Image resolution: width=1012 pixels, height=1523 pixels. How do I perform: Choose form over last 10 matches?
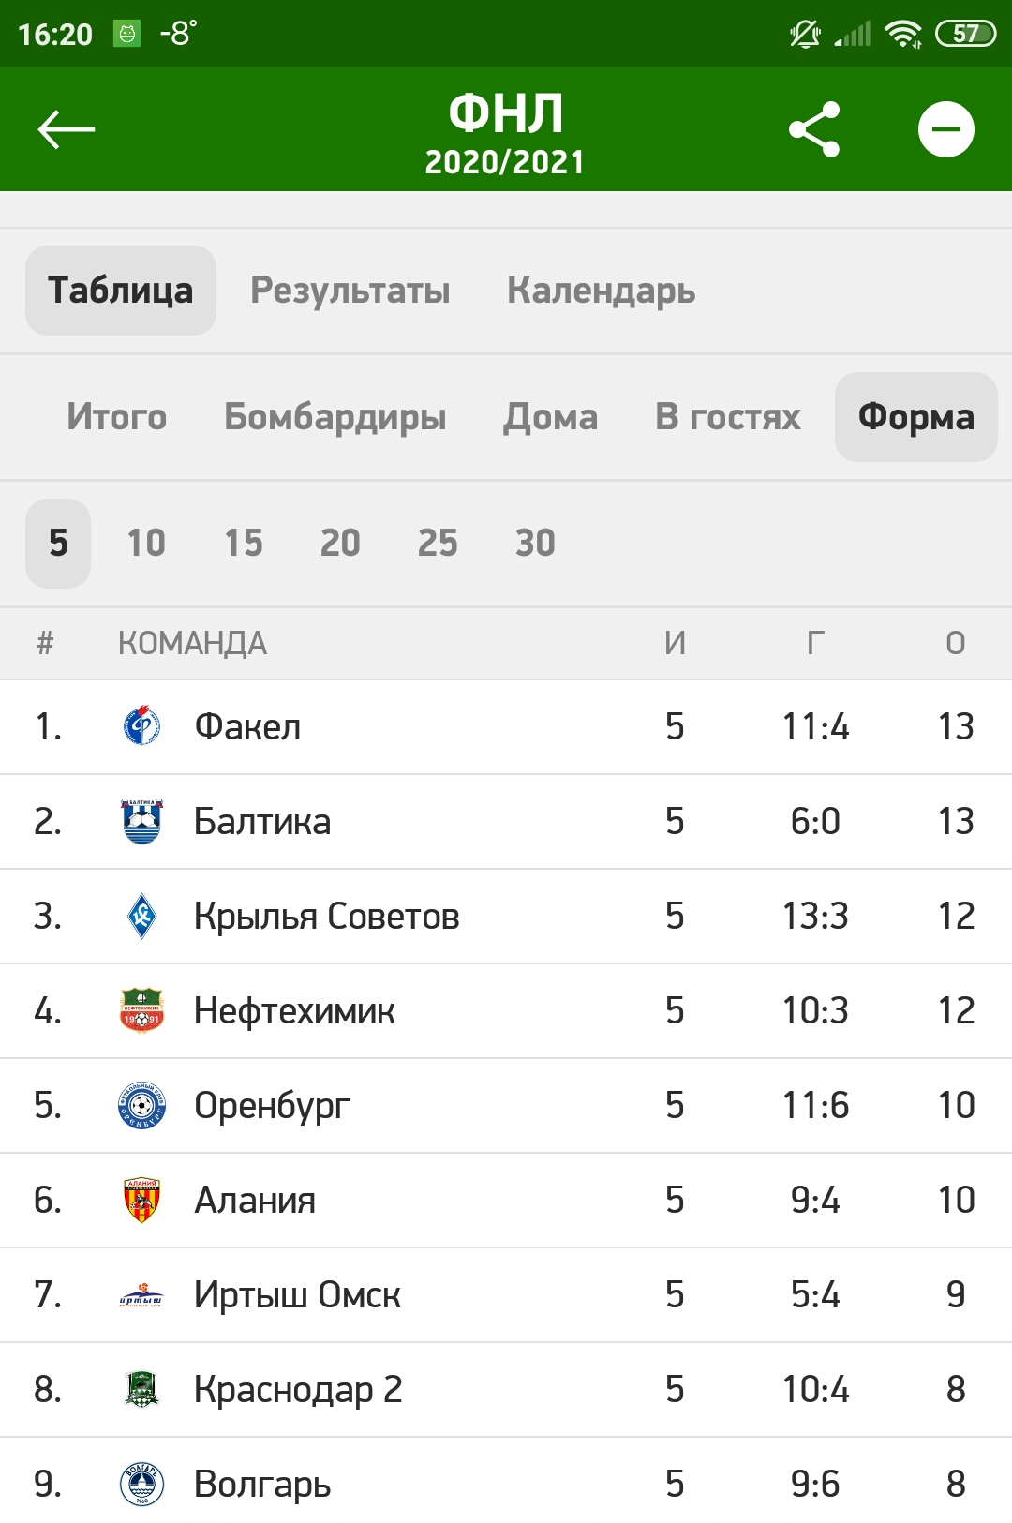point(146,543)
